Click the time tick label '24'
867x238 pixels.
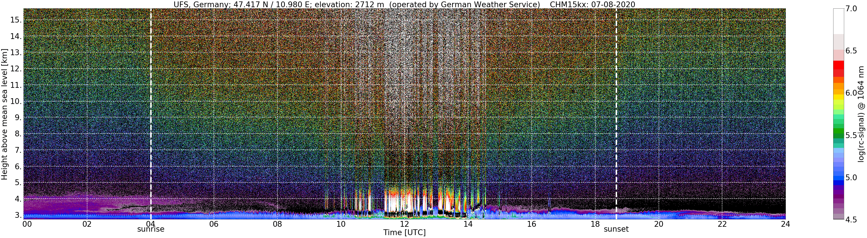[x=786, y=224]
